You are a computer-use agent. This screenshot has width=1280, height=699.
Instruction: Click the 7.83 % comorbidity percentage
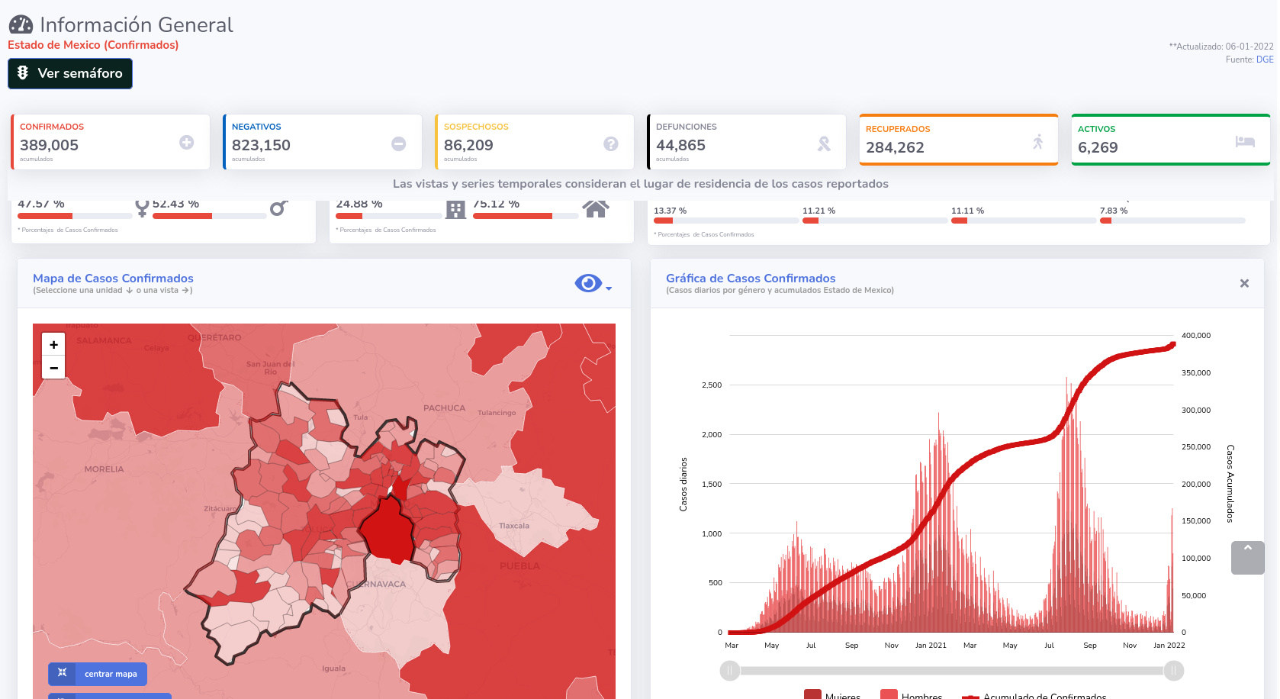pos(1114,211)
